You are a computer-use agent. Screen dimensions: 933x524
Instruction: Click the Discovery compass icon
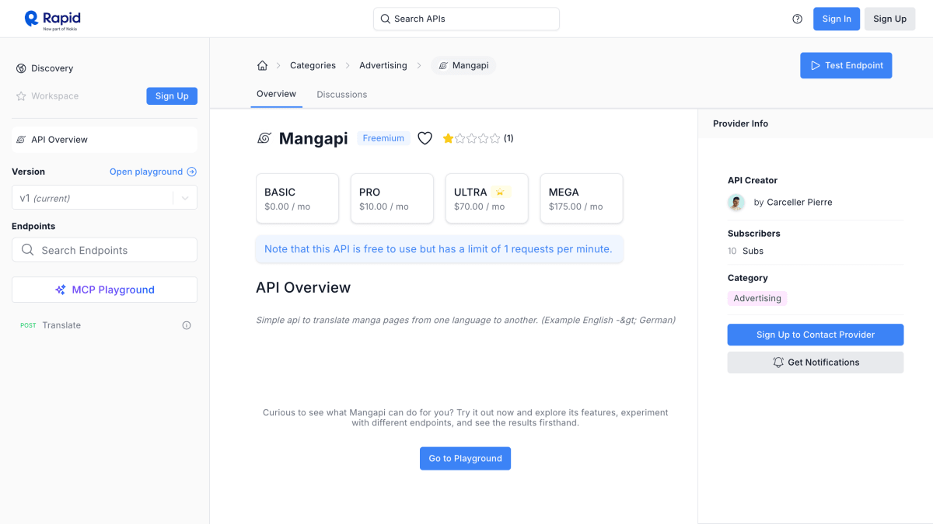tap(21, 68)
